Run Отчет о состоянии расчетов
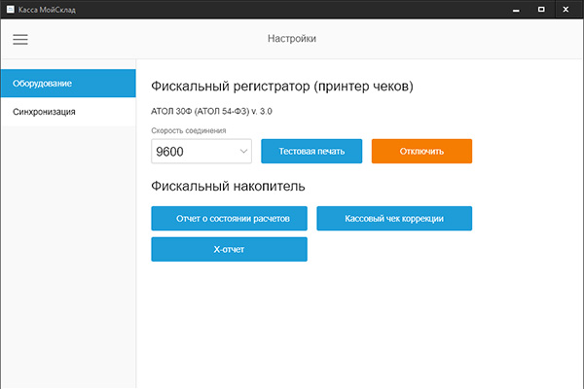Image resolution: width=584 pixels, height=389 pixels. point(229,219)
